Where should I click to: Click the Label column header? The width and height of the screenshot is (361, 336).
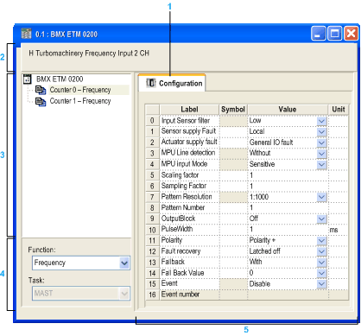click(x=189, y=110)
